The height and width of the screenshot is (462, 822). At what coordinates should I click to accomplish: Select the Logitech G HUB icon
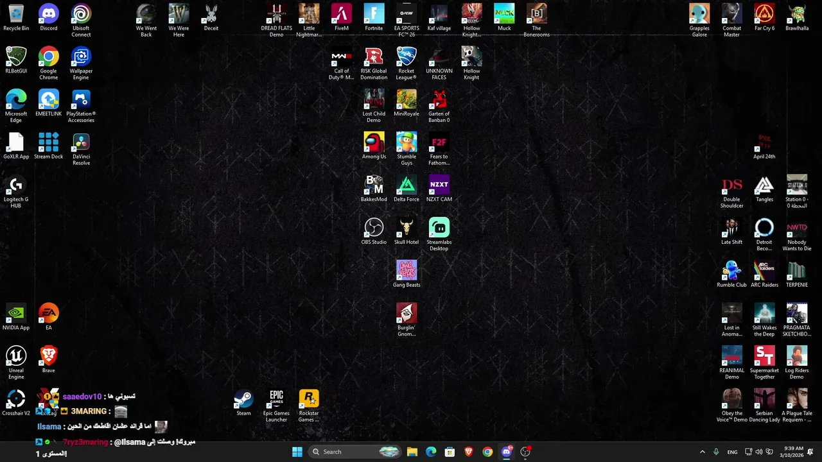(16, 192)
